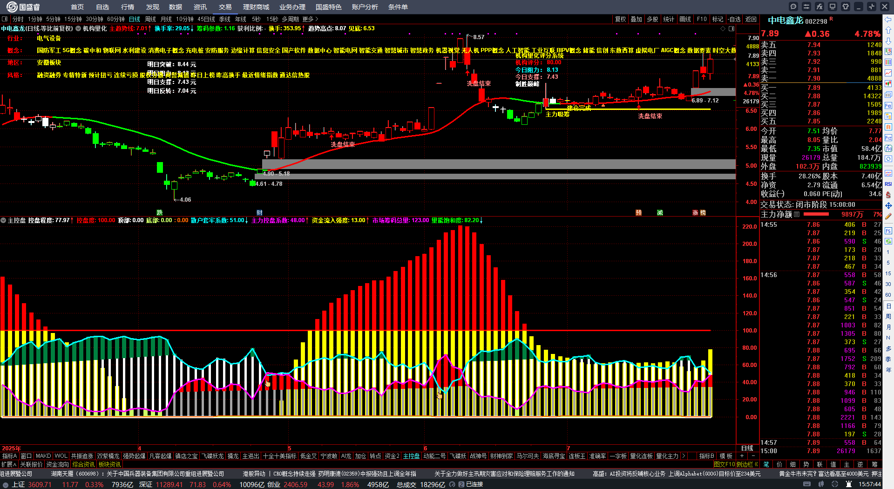Click the blue left arrow back icon
Image resolution: width=894 pixels, height=489 pixels.
point(888,19)
